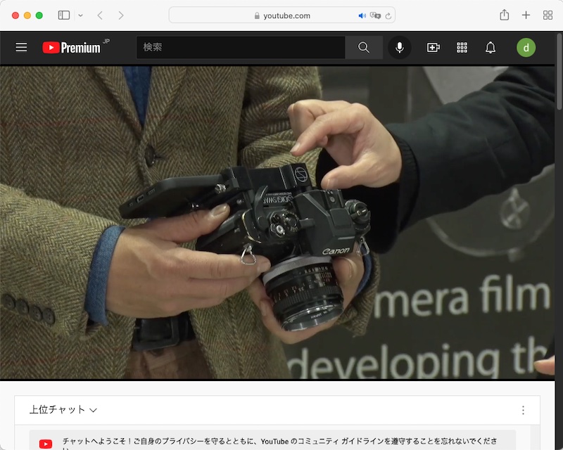563x450 pixels.
Task: Open the chat options three-dot menu
Action: point(522,409)
